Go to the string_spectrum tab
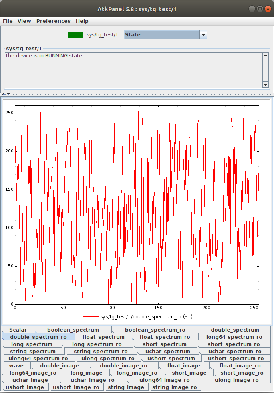This screenshot has height=393, width=274. 33,352
